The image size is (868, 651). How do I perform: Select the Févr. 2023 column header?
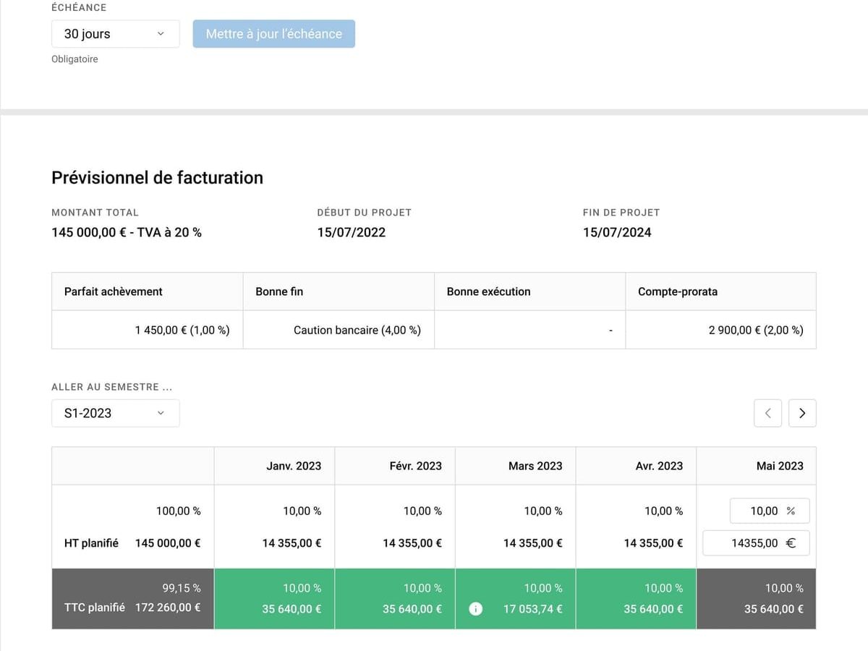coord(415,466)
